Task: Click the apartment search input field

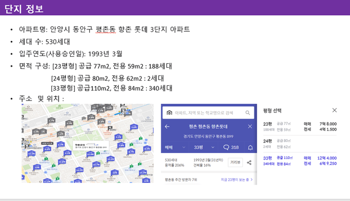Action: tap(208, 113)
